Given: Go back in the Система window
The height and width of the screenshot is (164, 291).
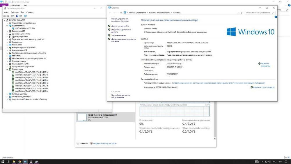Looking at the screenshot, I should tap(110, 13).
